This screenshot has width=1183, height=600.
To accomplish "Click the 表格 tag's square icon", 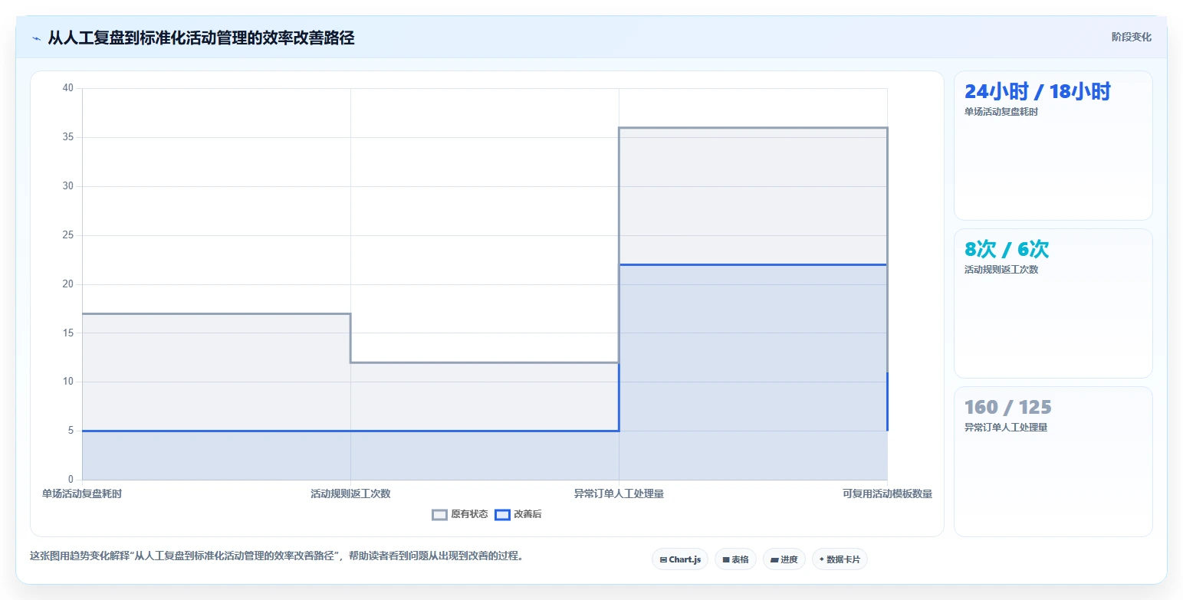I will click(726, 560).
